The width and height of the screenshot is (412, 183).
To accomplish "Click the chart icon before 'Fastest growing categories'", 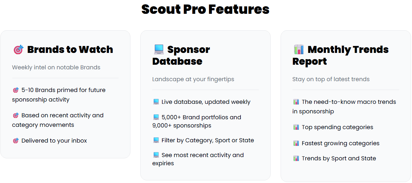I will [x=296, y=143].
